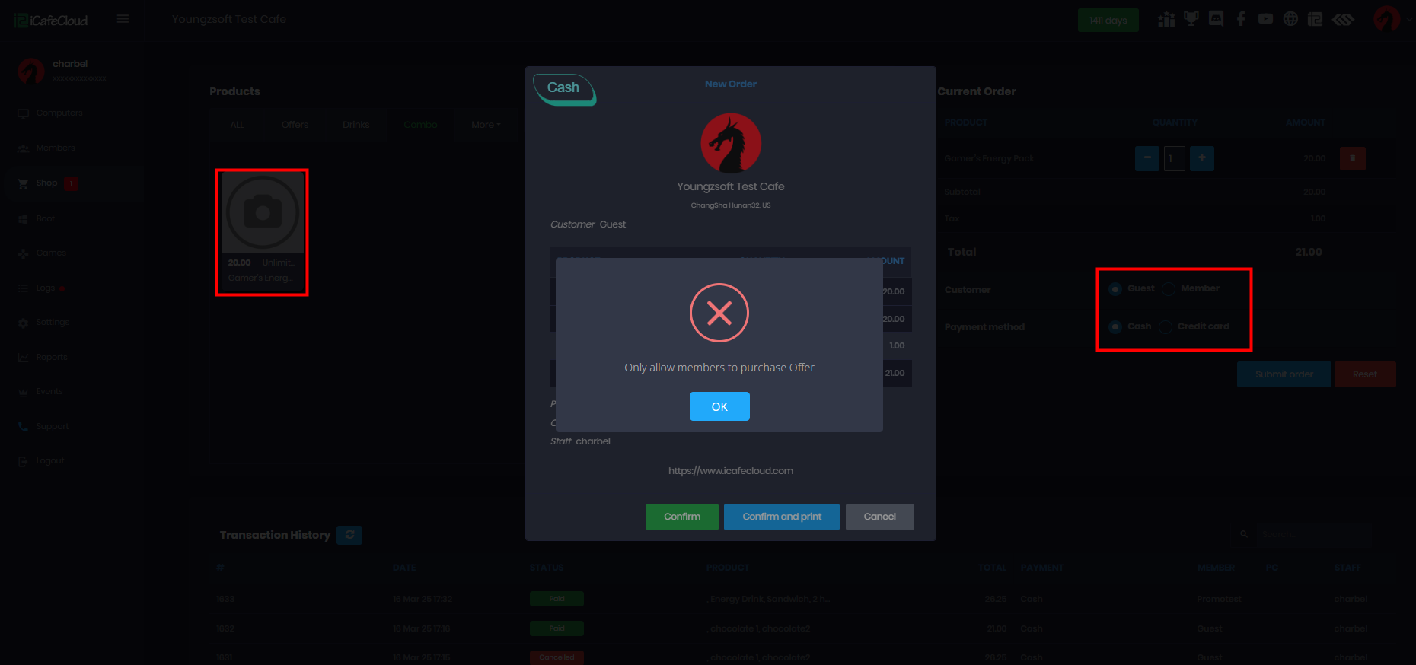Screen dimensions: 1416x665
Task: Click OK on the members-only error dialog
Action: [719, 406]
